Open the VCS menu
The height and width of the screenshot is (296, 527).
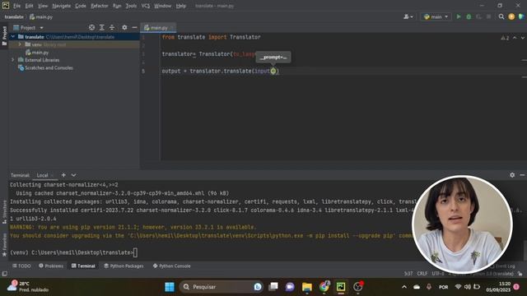pyautogui.click(x=145, y=6)
